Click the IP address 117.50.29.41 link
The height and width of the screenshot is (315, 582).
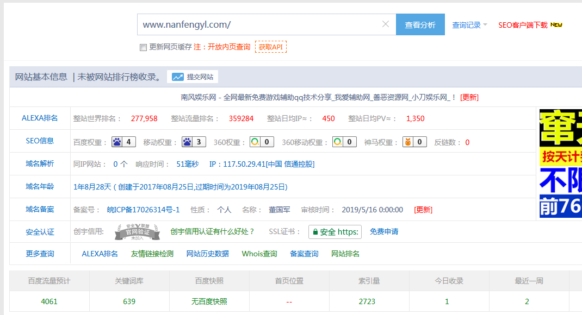pyautogui.click(x=262, y=164)
